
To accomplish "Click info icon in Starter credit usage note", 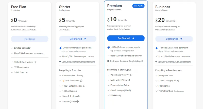I will [x=60, y=62].
